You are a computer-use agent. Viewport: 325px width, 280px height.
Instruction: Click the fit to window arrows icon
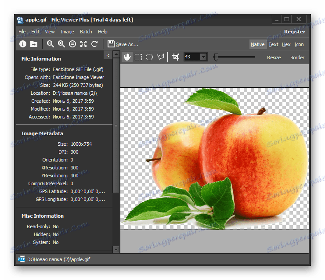83,44
